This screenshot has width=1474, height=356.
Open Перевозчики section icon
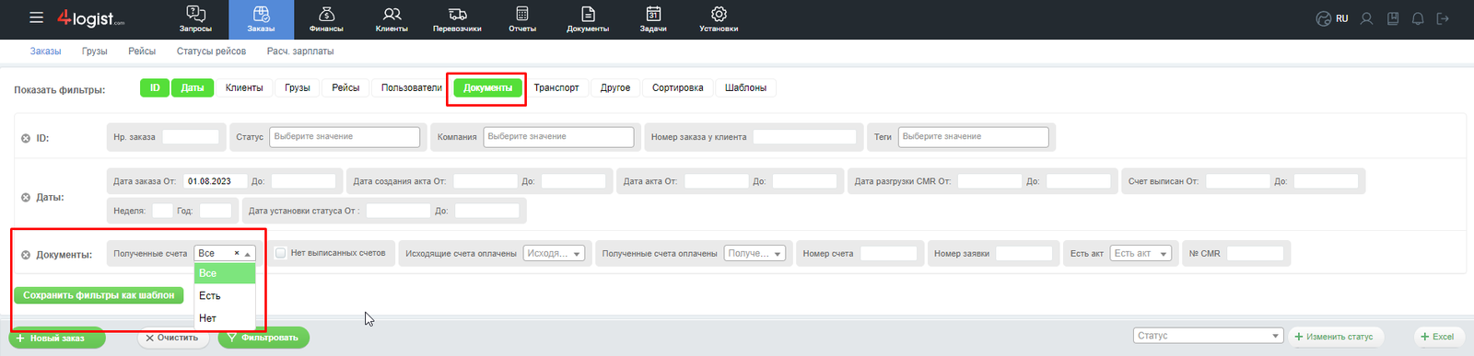[x=457, y=14]
